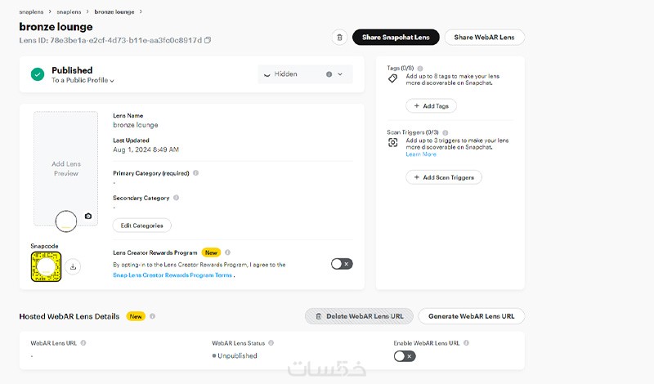
Task: Click the Edit Categories button
Action: point(141,225)
